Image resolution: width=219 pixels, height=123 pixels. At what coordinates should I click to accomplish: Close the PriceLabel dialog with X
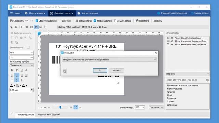156,53
